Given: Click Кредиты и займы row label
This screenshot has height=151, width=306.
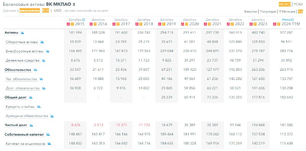Looking at the screenshot, I should (x=20, y=107).
